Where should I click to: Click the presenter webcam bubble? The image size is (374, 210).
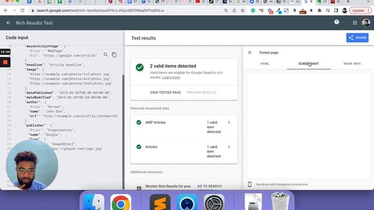[32, 164]
